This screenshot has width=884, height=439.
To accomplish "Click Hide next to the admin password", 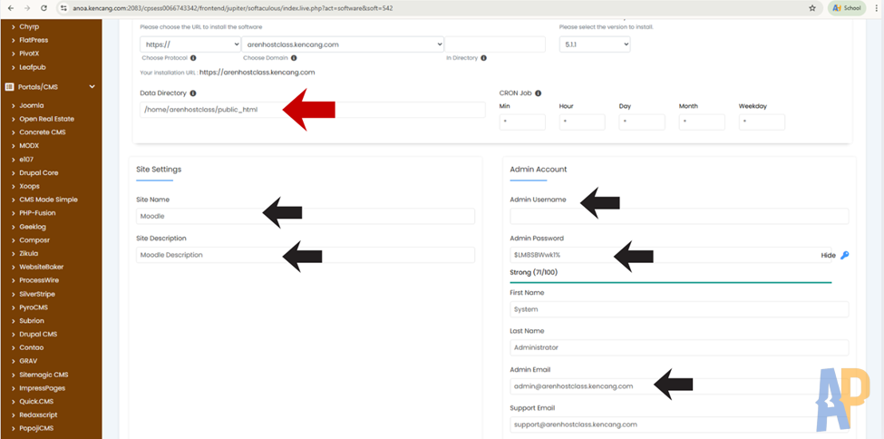I will pyautogui.click(x=828, y=256).
